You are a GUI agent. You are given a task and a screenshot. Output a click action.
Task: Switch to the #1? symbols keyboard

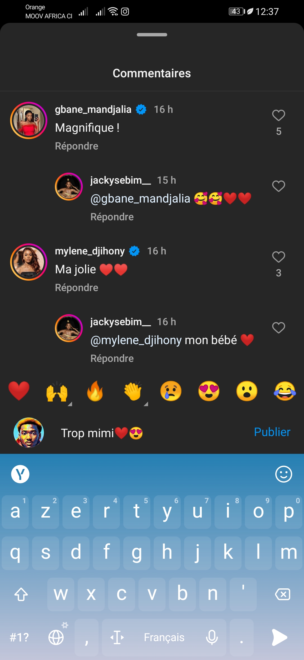tap(19, 637)
